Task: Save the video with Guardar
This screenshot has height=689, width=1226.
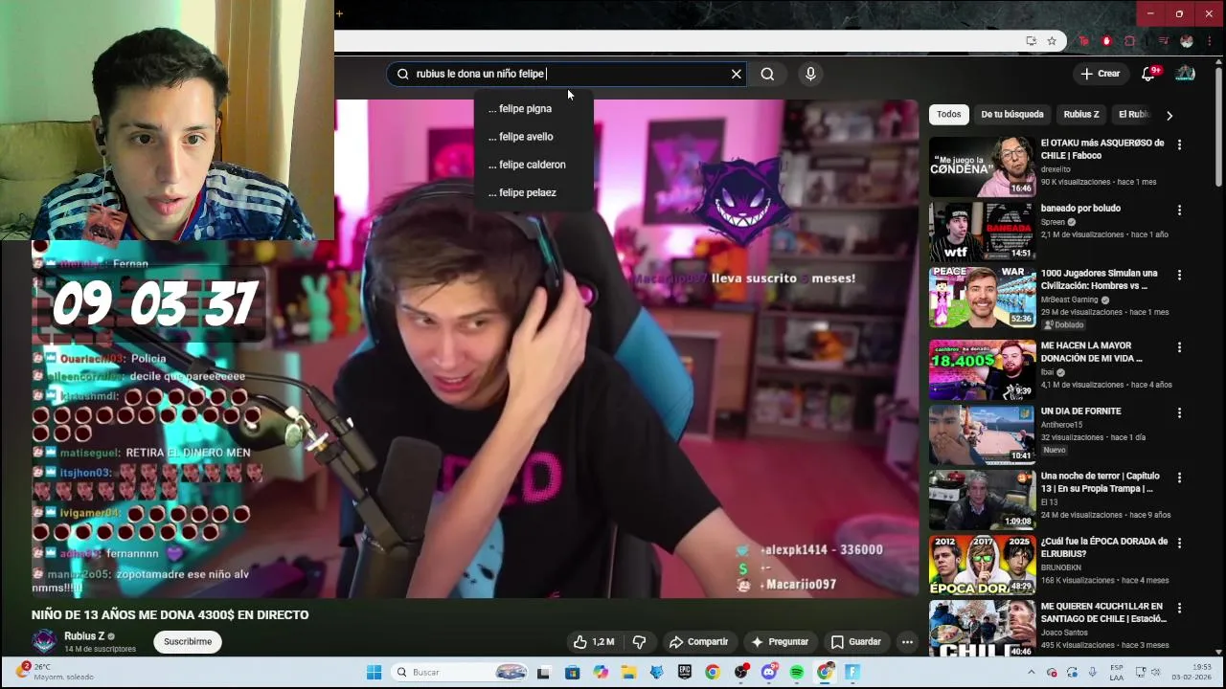Action: [x=855, y=642]
